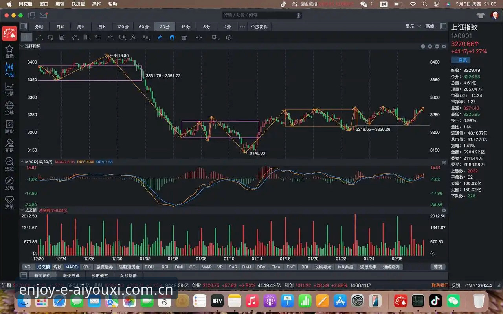Switch to 日K daily chart tab
The image size is (503, 314).
point(102,27)
